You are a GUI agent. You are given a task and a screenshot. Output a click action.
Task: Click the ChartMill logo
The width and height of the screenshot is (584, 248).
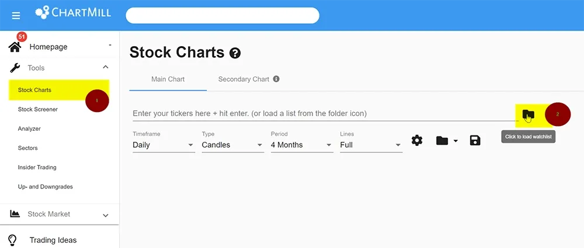click(73, 12)
